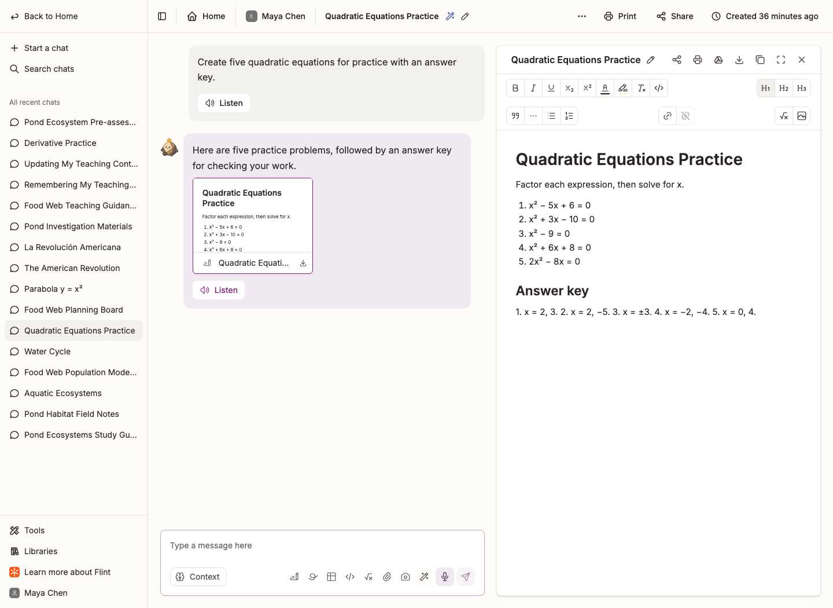Open the Quadratic Equations Practice document thumbnail

pos(253,226)
